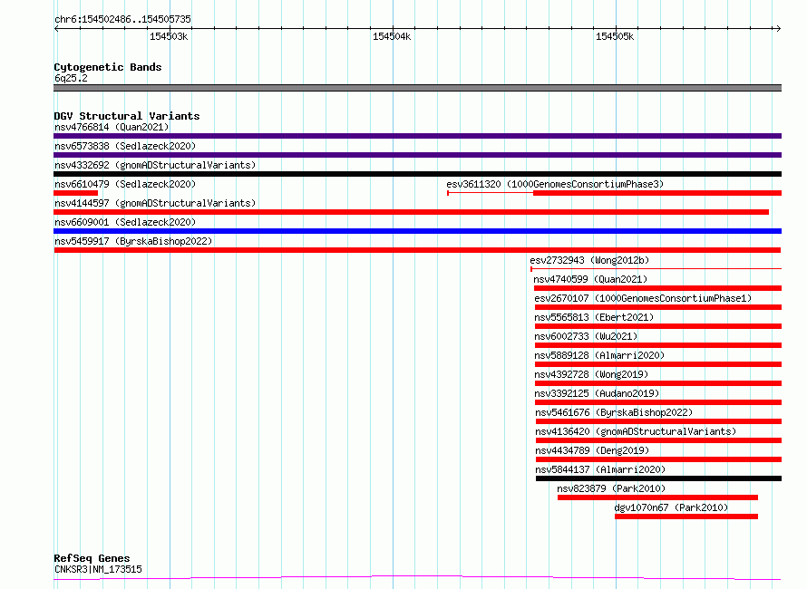Viewport: 807px width, 589px height.
Task: Select variant label nsv5889128 (Almarri2020)
Action: tap(599, 355)
